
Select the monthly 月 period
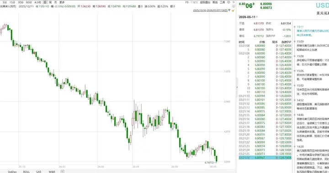coord(55,2)
